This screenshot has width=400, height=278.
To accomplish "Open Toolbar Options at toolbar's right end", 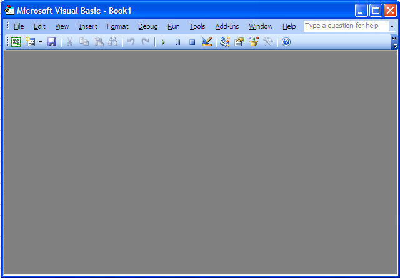I will (394, 42).
